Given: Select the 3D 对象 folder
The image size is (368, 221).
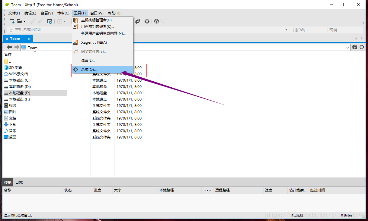Looking at the screenshot, I should 13,68.
